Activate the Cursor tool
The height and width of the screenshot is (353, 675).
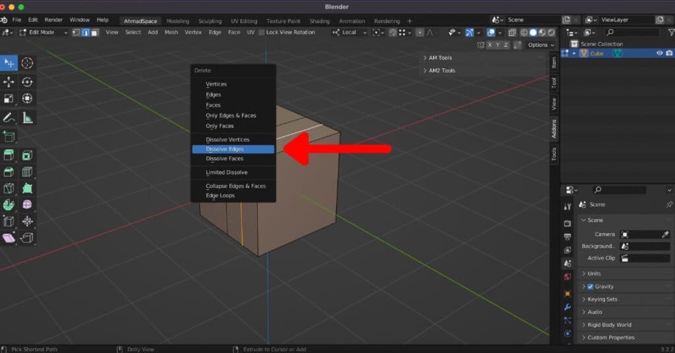(27, 63)
